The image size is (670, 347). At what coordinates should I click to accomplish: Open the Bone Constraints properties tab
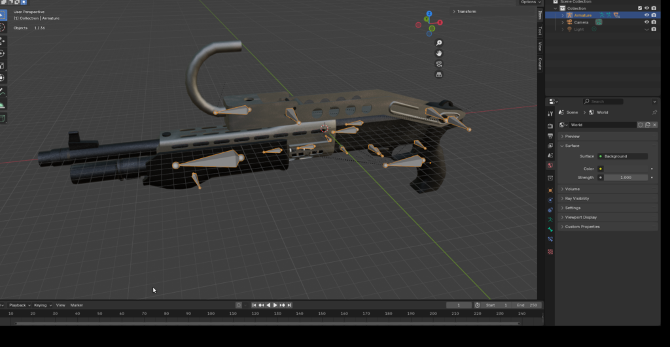pos(550,239)
